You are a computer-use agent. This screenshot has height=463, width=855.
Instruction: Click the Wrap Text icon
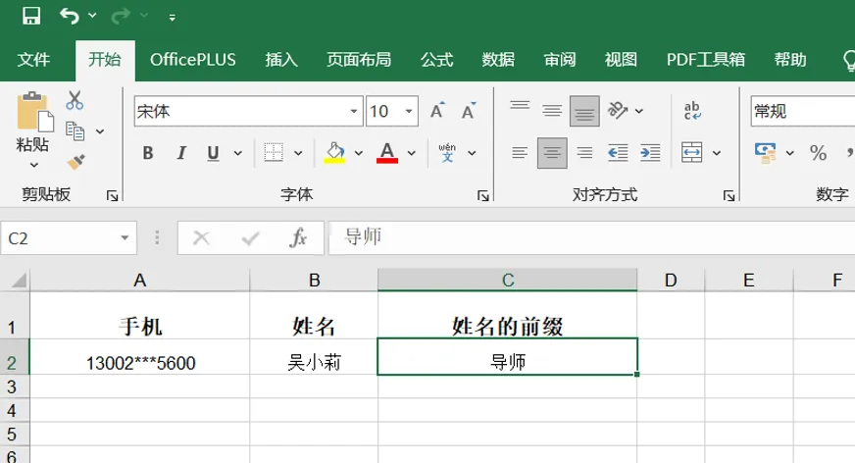click(693, 111)
